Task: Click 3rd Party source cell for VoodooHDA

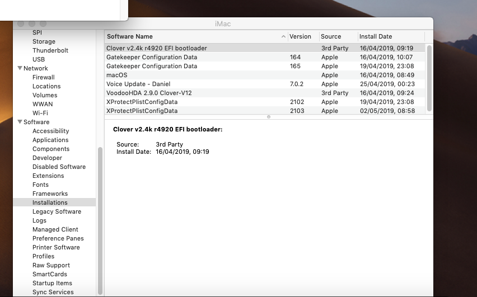Action: point(335,93)
